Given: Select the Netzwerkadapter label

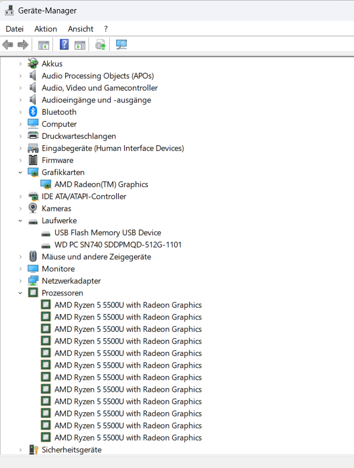Looking at the screenshot, I should click(71, 281).
